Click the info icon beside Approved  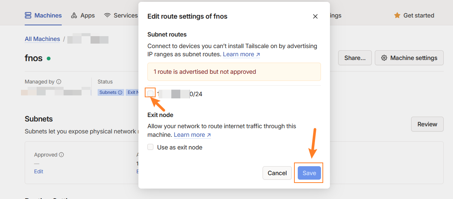coord(61,155)
